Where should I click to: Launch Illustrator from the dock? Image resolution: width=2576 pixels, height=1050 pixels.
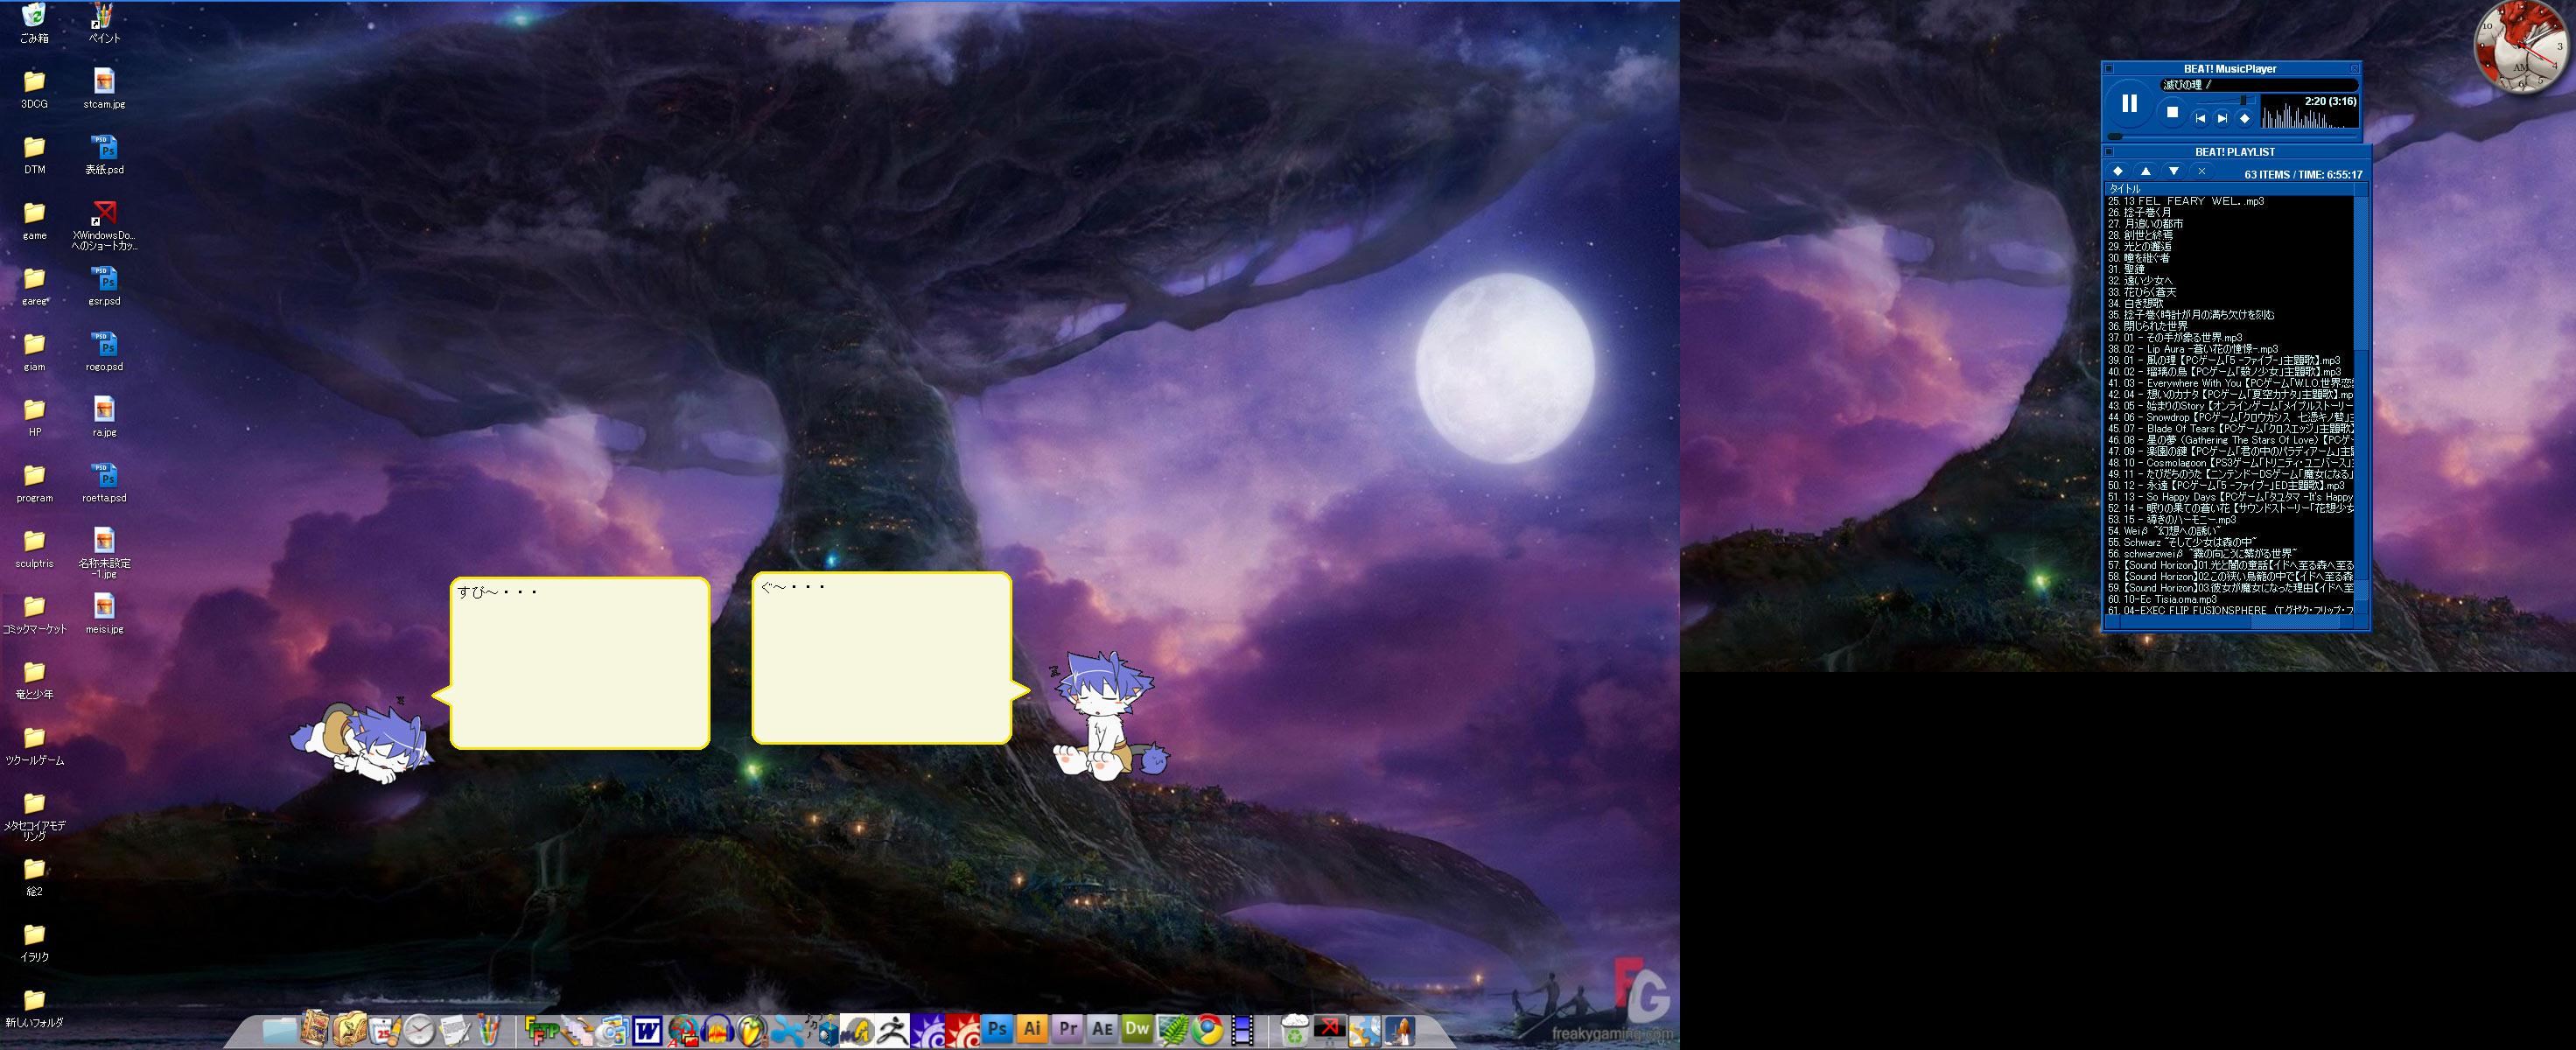pos(1032,1029)
